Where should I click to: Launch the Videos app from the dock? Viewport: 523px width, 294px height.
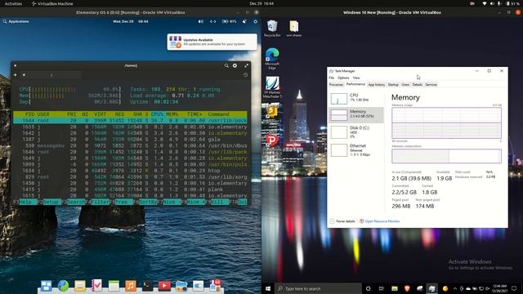click(164, 286)
